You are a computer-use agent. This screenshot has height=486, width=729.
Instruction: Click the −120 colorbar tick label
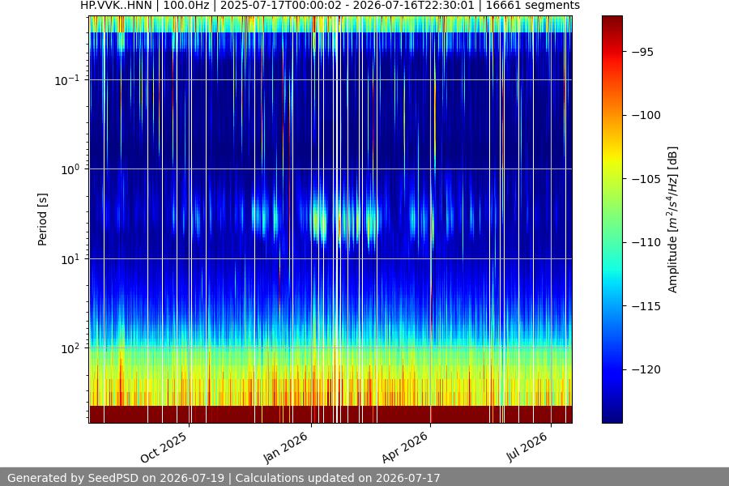pos(646,369)
